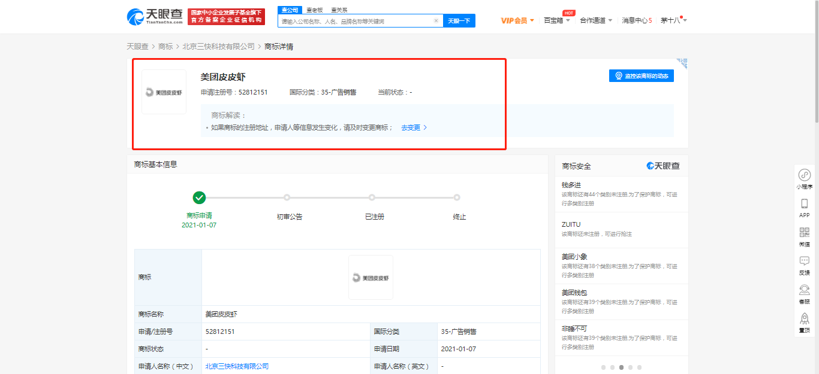This screenshot has height=374, width=819.
Task: Click the company name search input field
Action: click(x=356, y=21)
